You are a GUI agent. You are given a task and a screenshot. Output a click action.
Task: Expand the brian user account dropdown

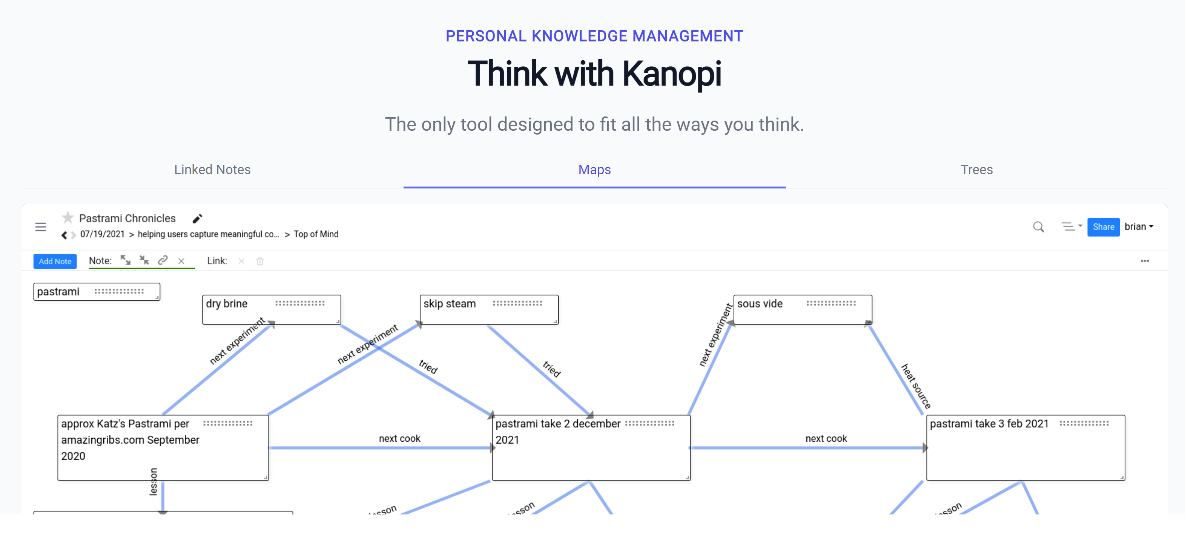point(1139,227)
